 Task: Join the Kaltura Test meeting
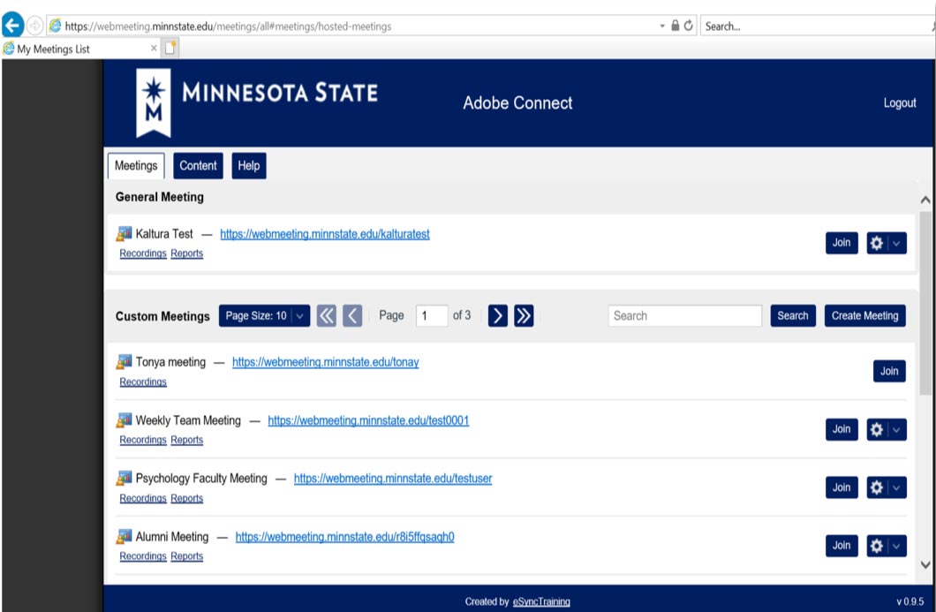[842, 242]
